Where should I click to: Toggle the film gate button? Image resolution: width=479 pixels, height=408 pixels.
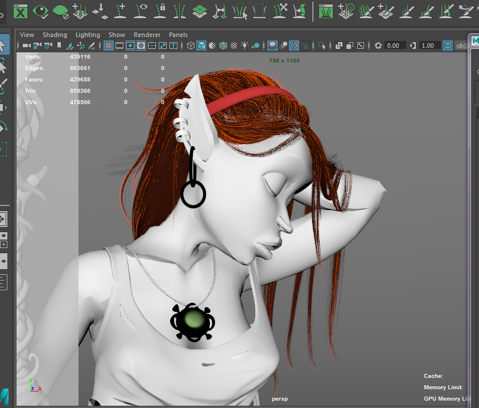pos(119,46)
